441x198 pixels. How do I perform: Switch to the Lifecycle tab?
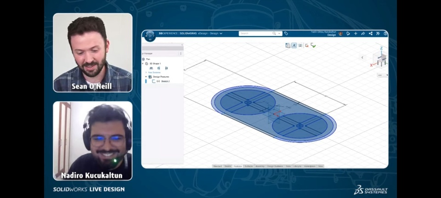point(297,166)
